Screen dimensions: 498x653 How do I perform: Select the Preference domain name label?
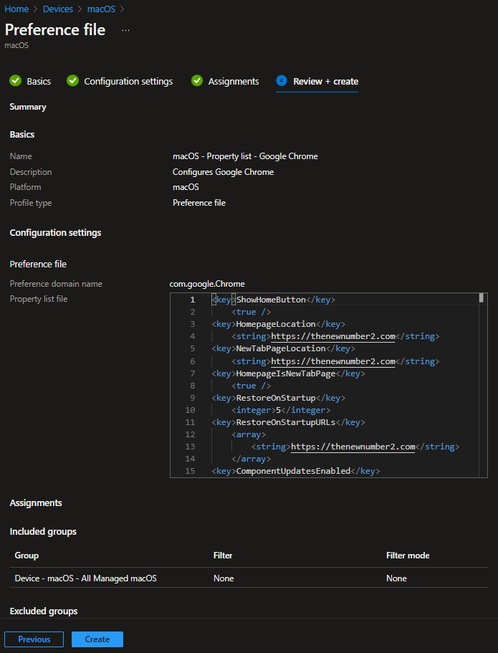pyautogui.click(x=56, y=284)
